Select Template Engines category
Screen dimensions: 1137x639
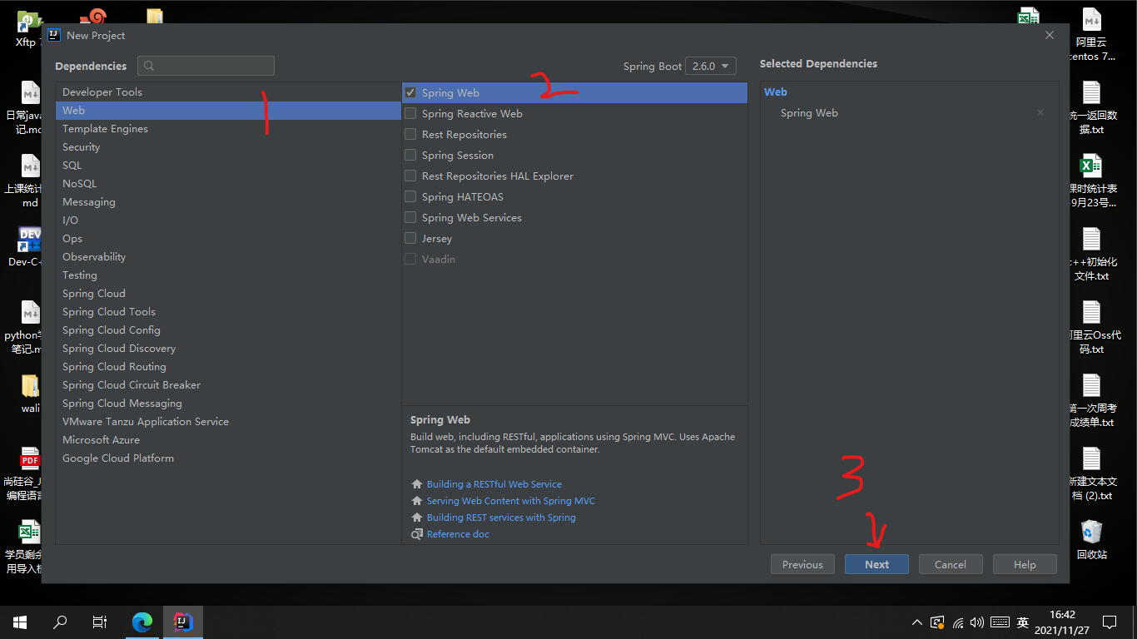[228, 128]
